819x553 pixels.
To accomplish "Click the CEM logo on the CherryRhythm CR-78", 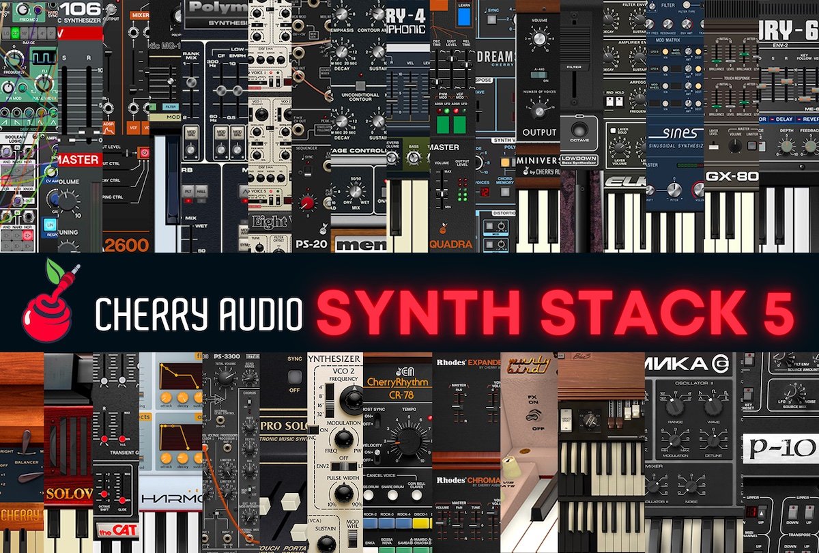I will (405, 371).
